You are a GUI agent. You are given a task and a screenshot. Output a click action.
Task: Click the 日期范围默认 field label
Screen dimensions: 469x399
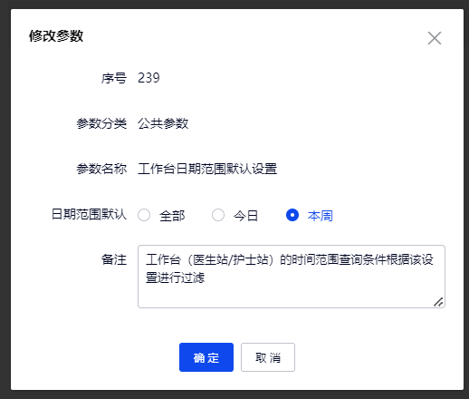[x=89, y=214]
